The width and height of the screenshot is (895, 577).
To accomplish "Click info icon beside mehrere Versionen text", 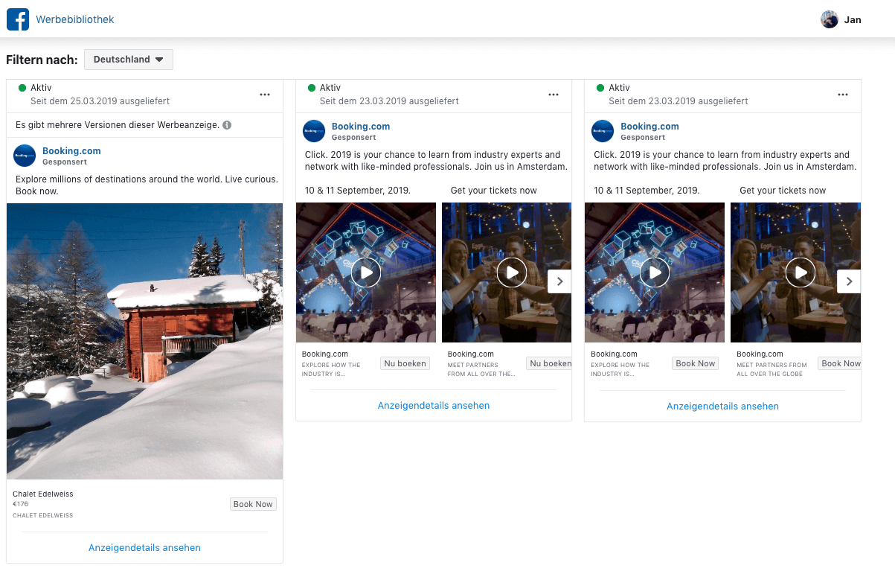I will pos(227,125).
